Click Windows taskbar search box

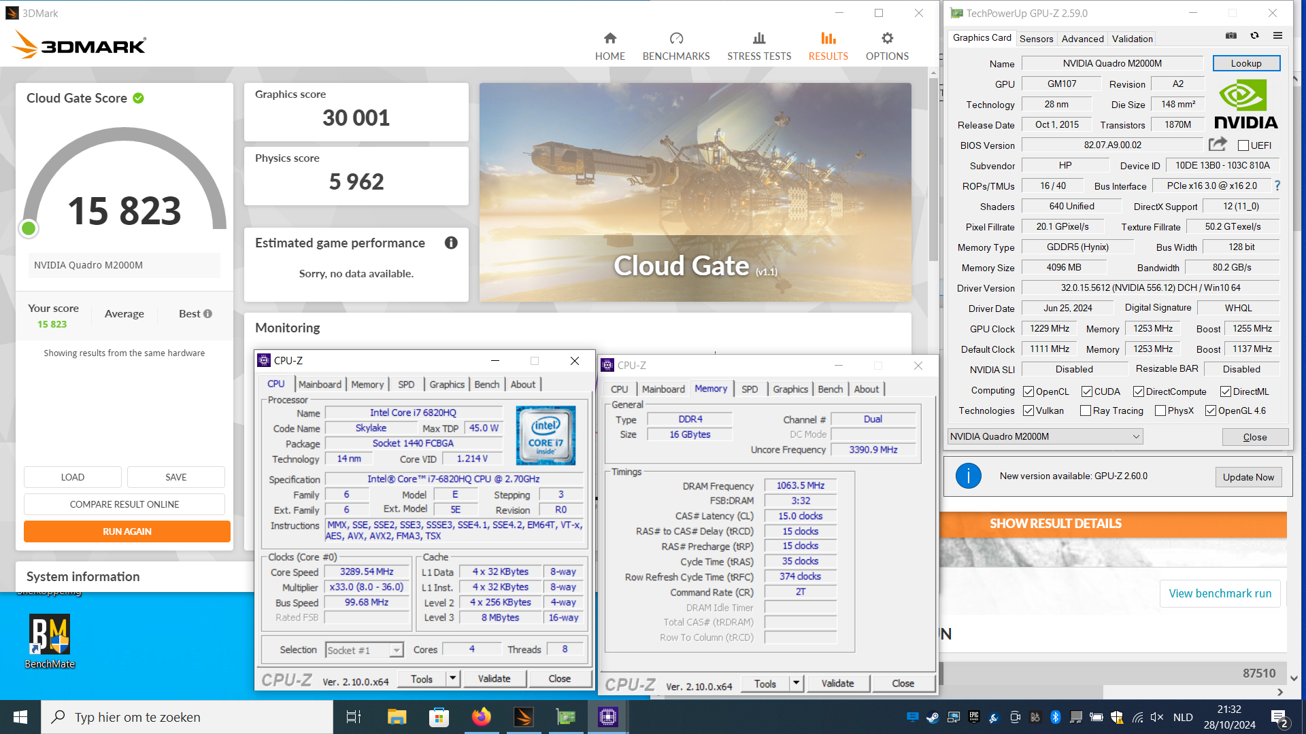pos(187,717)
